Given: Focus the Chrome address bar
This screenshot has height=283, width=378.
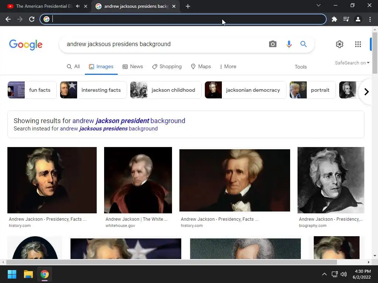Looking at the screenshot, I should coord(183,19).
